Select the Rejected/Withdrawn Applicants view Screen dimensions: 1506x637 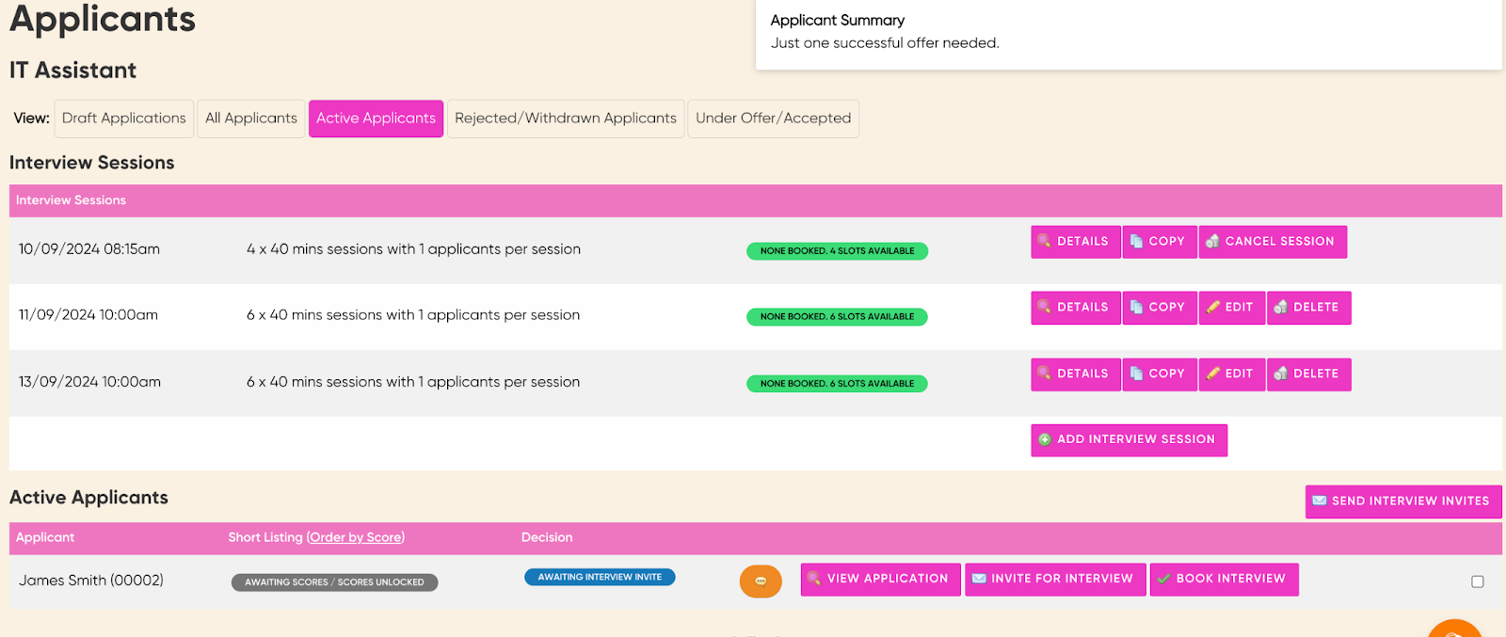(565, 119)
